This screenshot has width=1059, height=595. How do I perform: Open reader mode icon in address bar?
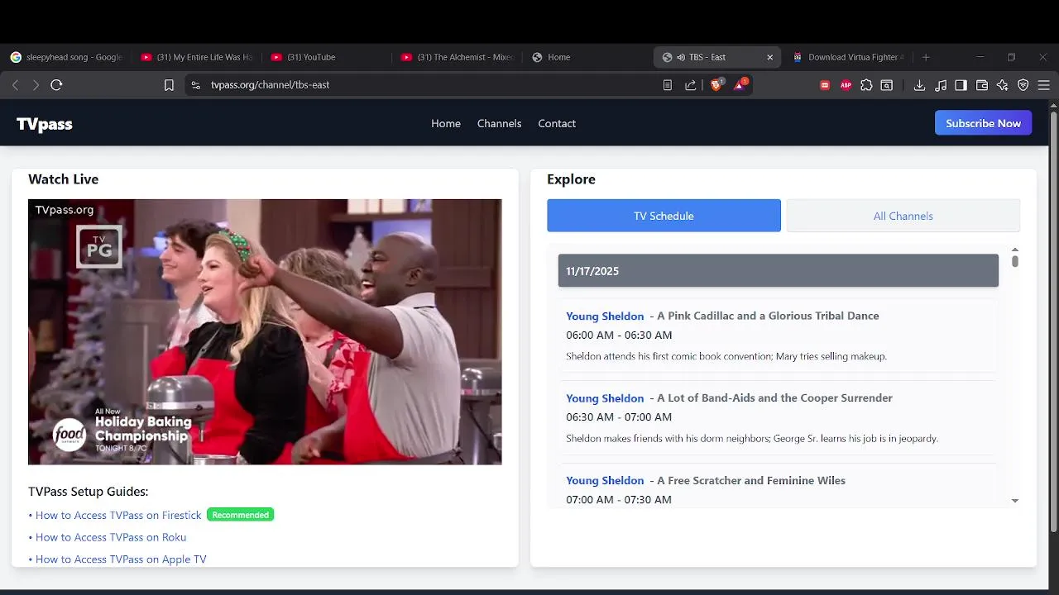tap(668, 85)
